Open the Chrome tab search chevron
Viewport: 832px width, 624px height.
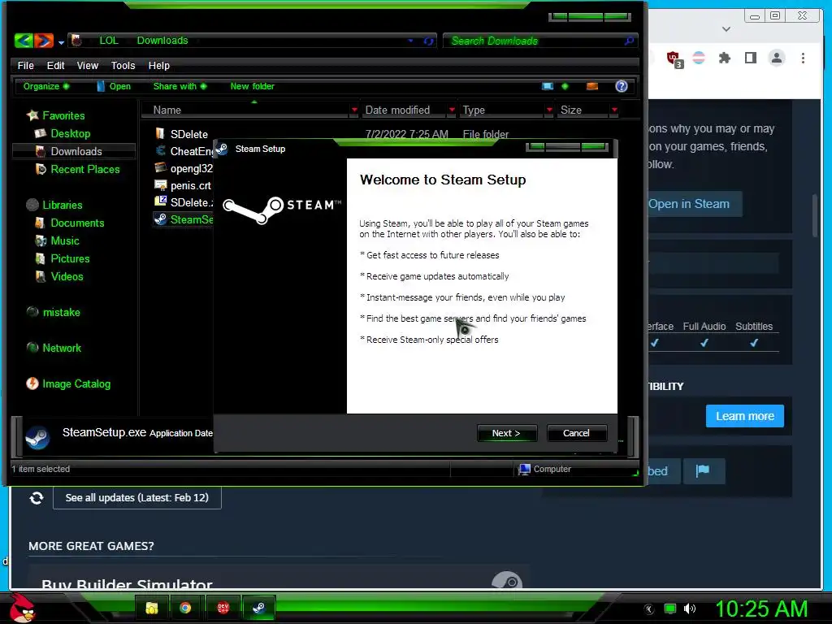point(726,29)
